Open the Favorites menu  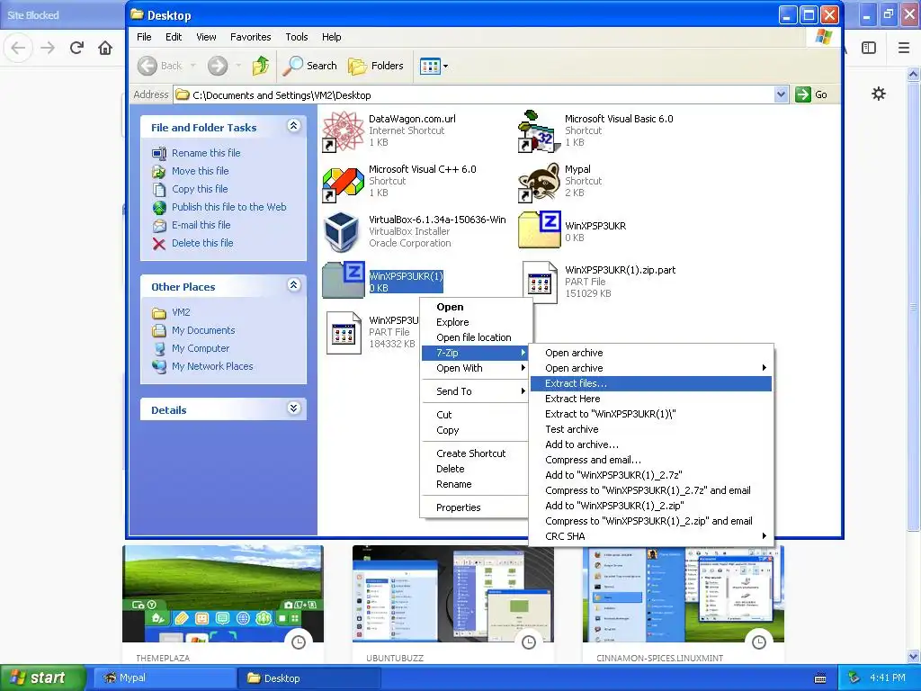coord(250,37)
